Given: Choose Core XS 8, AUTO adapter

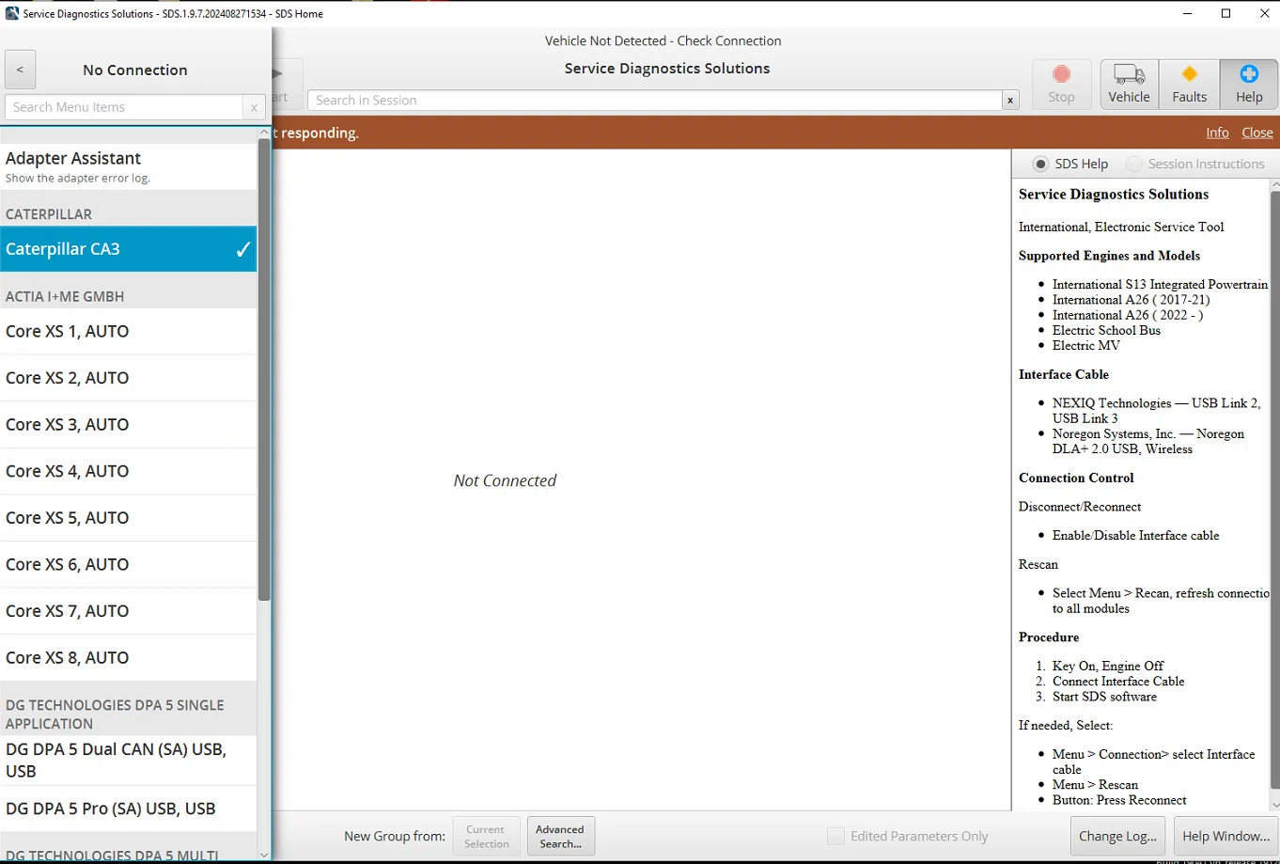Looking at the screenshot, I should coord(128,657).
